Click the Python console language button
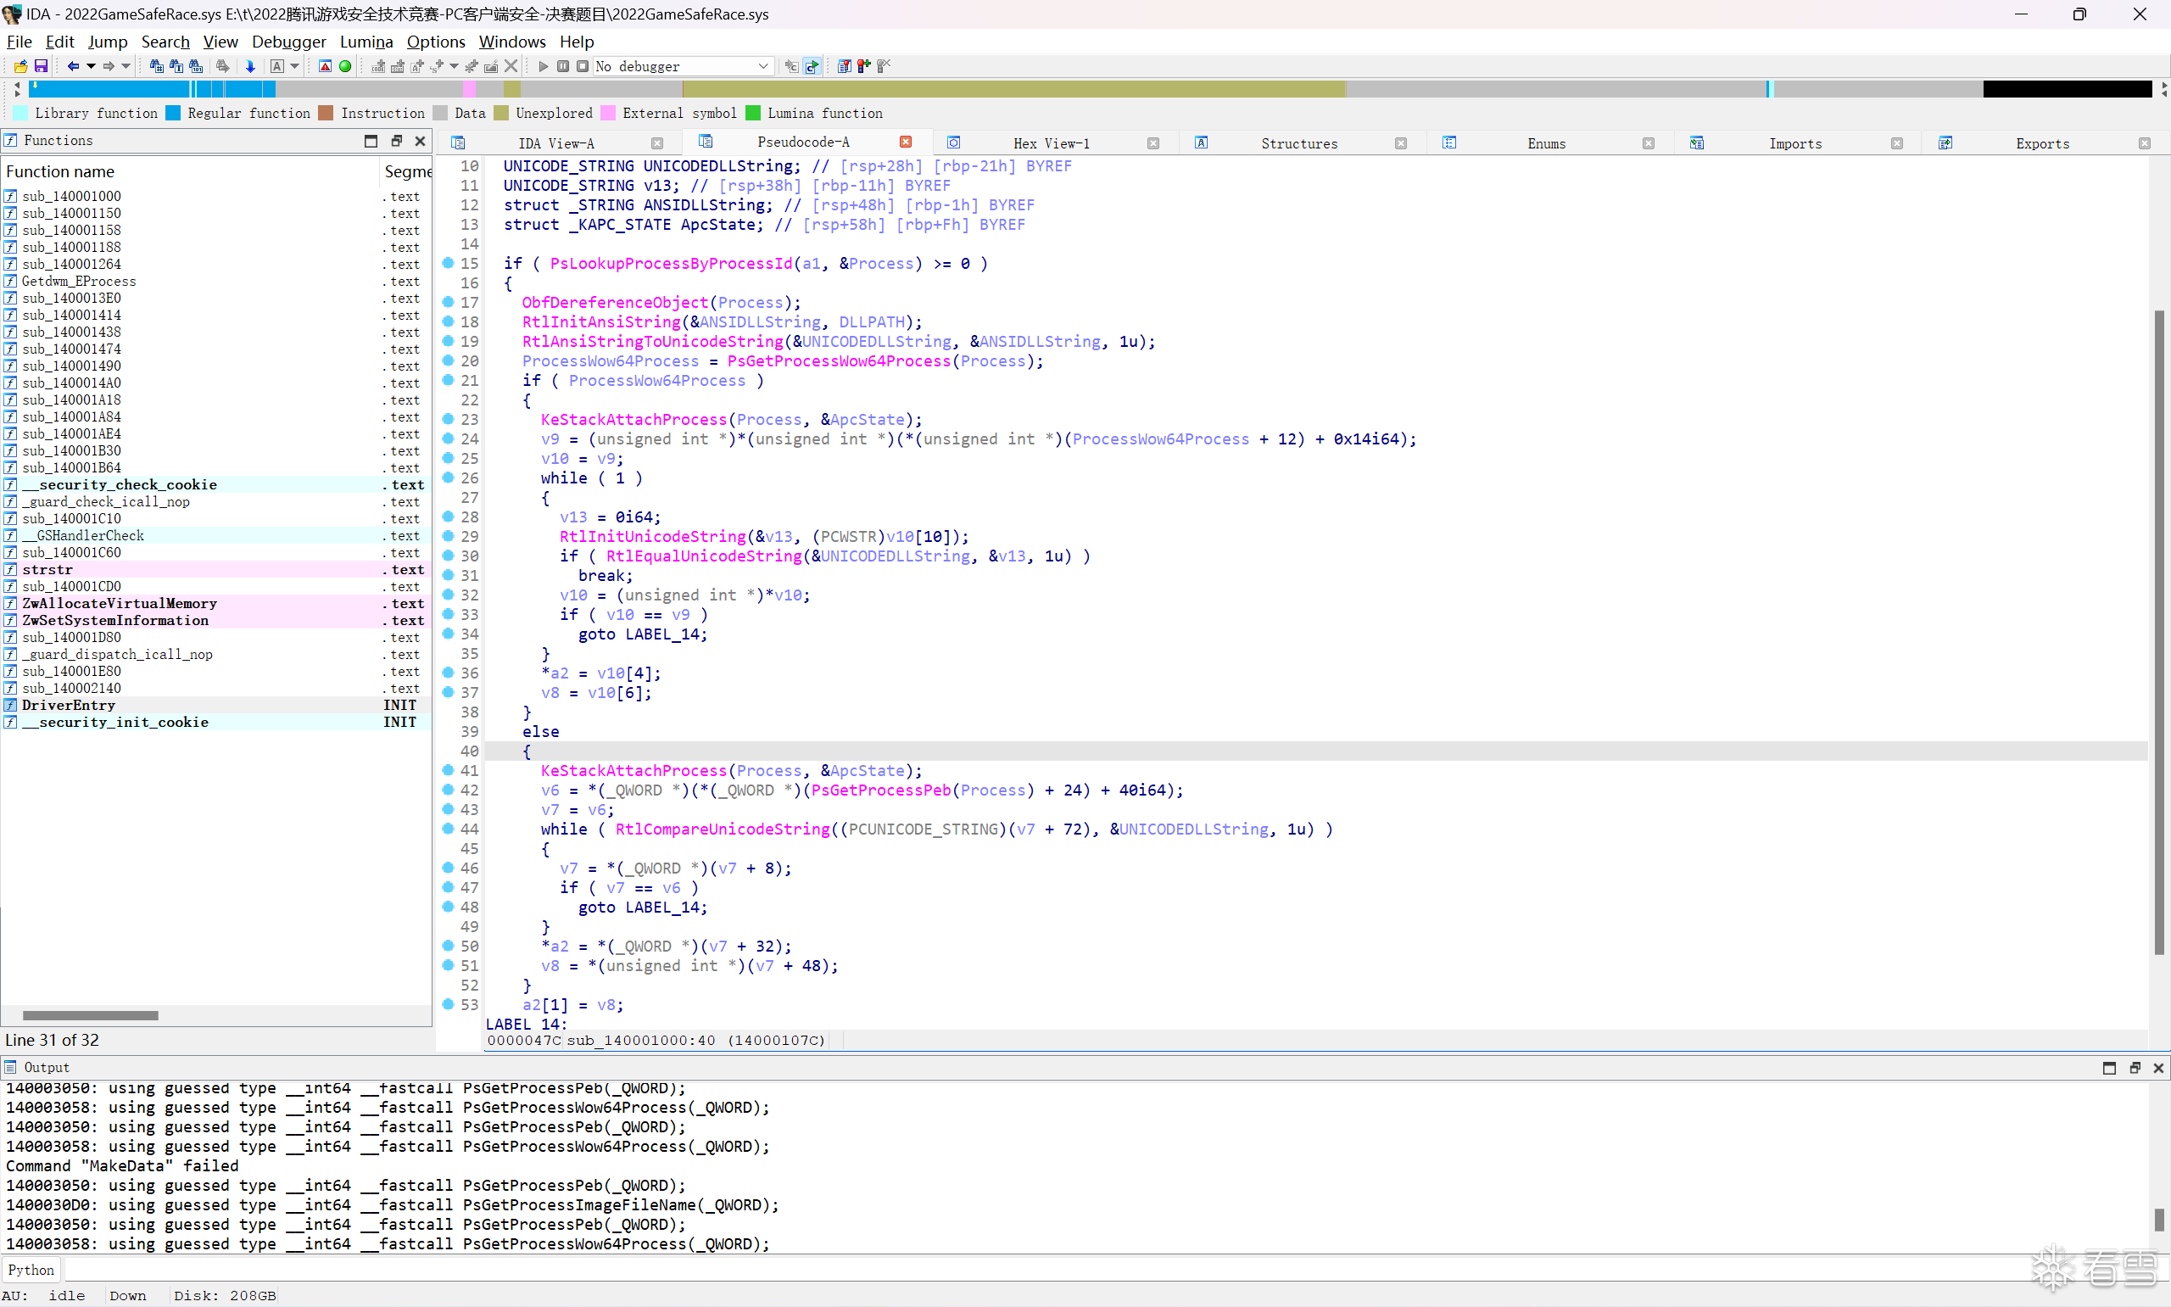Image resolution: width=2171 pixels, height=1307 pixels. pos(31,1270)
